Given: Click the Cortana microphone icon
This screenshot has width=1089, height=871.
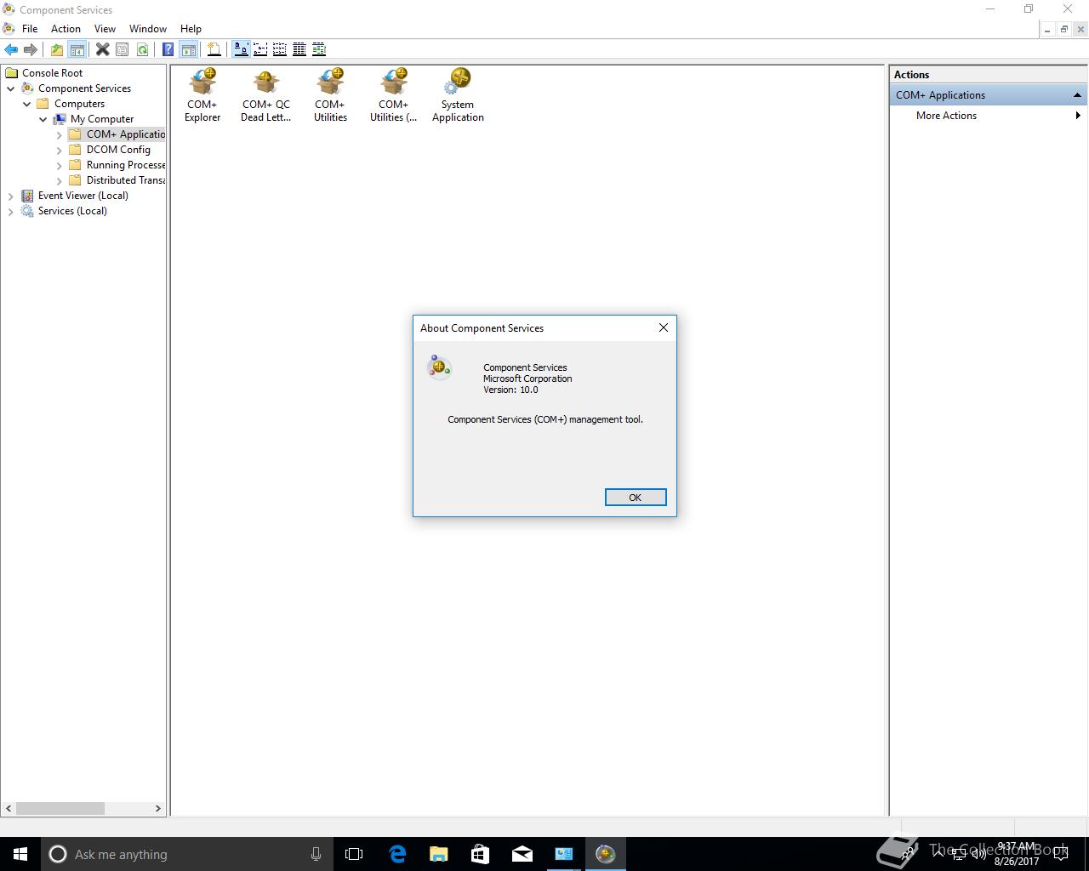Looking at the screenshot, I should pos(316,854).
